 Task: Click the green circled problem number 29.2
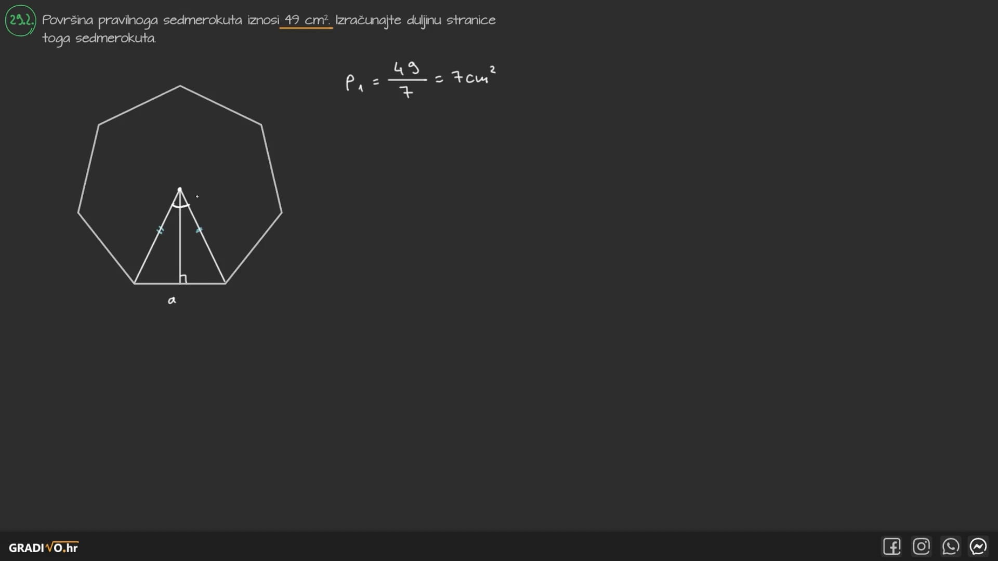coord(21,21)
